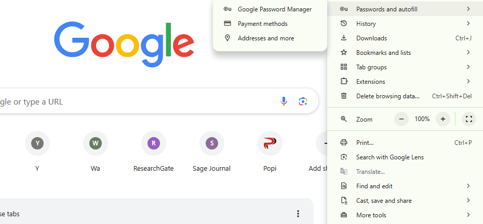This screenshot has height=224, width=483.
Task: Click the download arrow icon beside Downloads
Action: coord(344,38)
